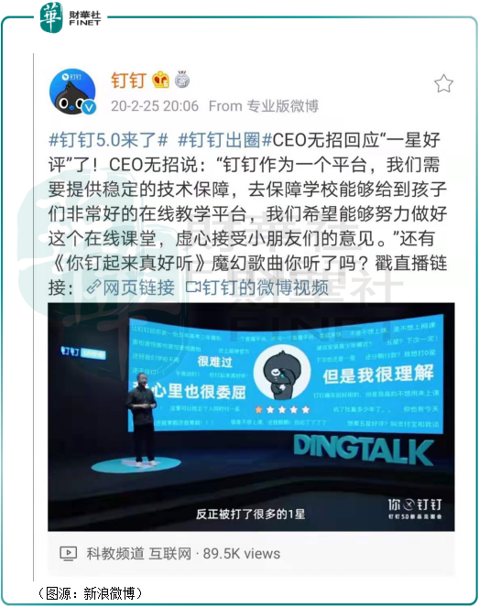
Task: Open the 互联网 category label
Action: (x=170, y=554)
